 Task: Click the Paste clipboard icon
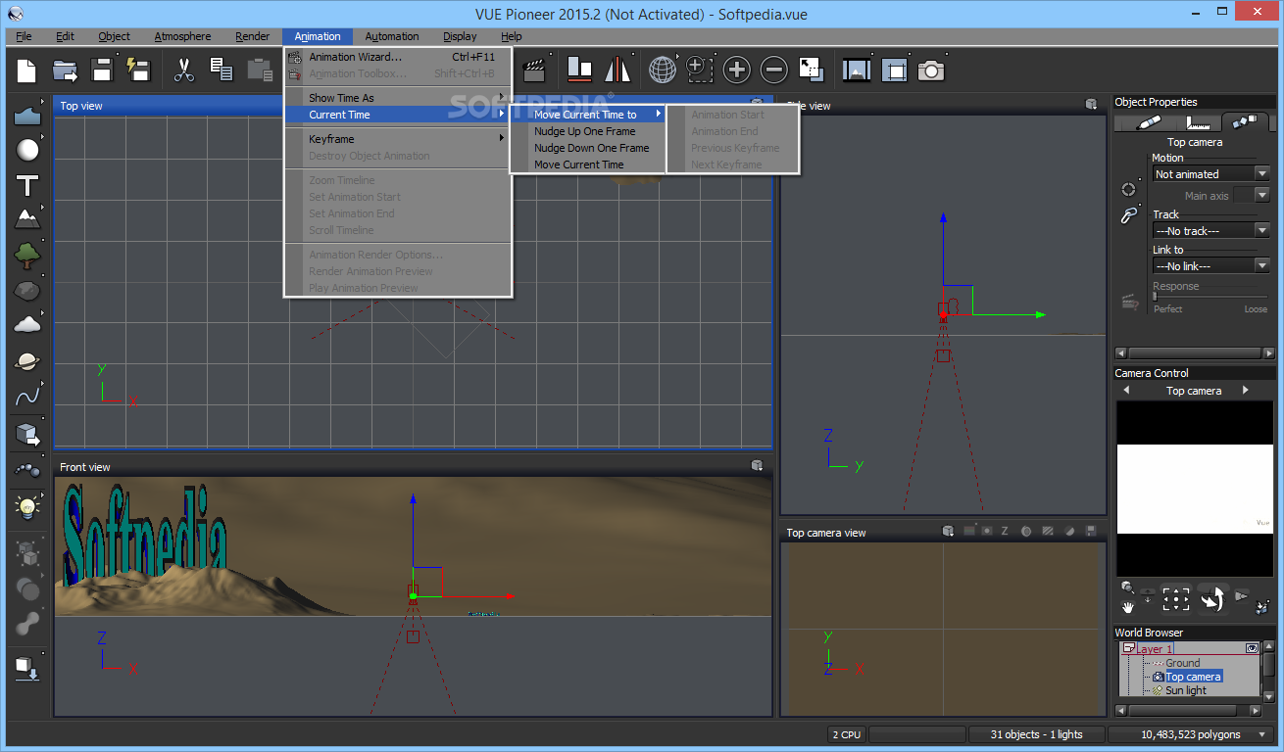[x=260, y=70]
